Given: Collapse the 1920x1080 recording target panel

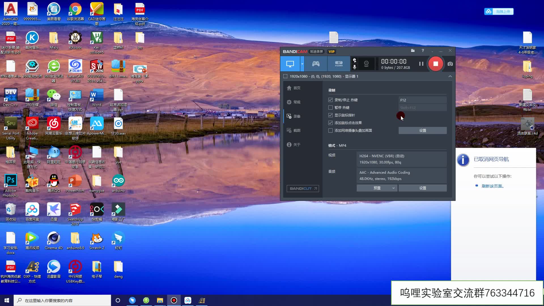Looking at the screenshot, I should click(x=450, y=76).
